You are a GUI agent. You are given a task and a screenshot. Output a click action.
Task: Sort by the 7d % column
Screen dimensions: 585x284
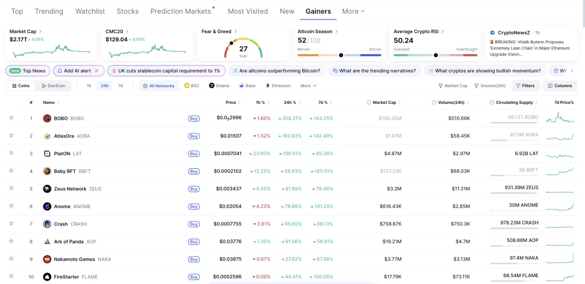pyautogui.click(x=325, y=102)
